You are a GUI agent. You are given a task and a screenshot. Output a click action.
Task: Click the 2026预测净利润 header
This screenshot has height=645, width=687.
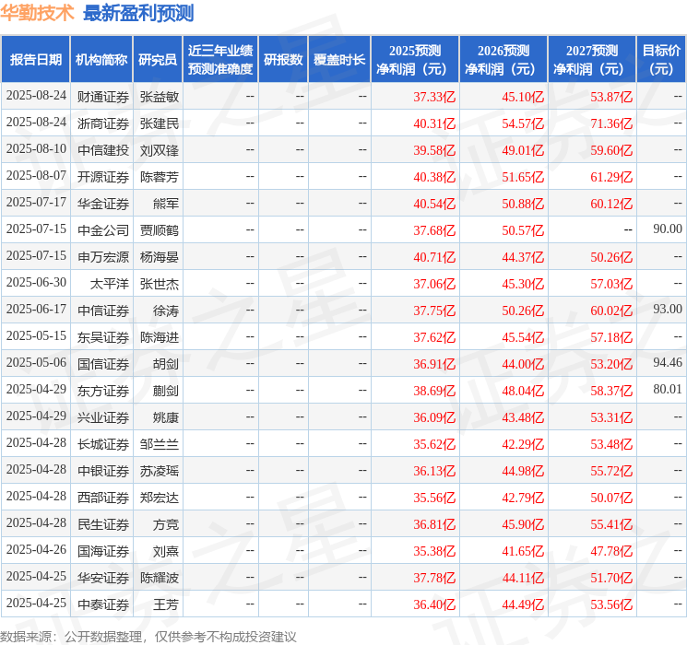click(503, 60)
